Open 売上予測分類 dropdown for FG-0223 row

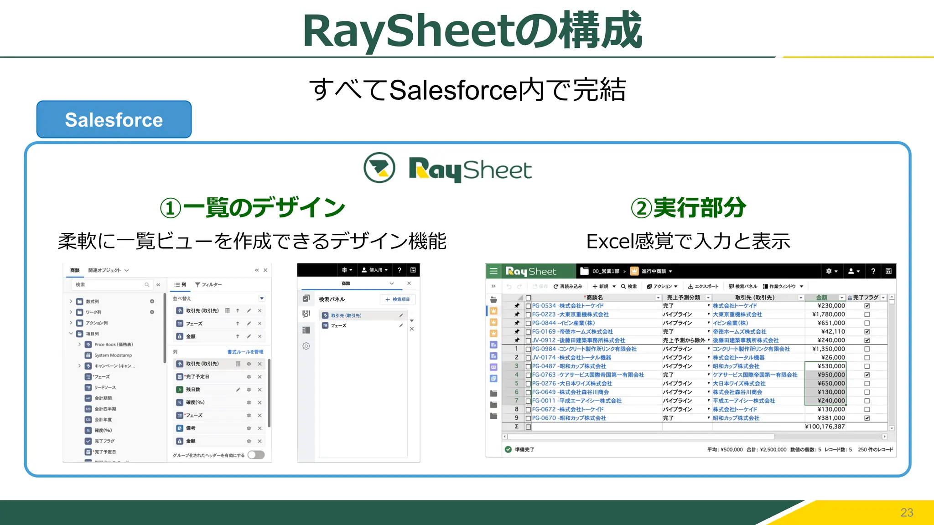click(709, 314)
